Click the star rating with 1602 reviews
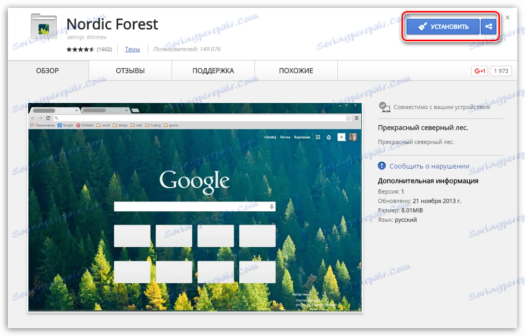 89,49
